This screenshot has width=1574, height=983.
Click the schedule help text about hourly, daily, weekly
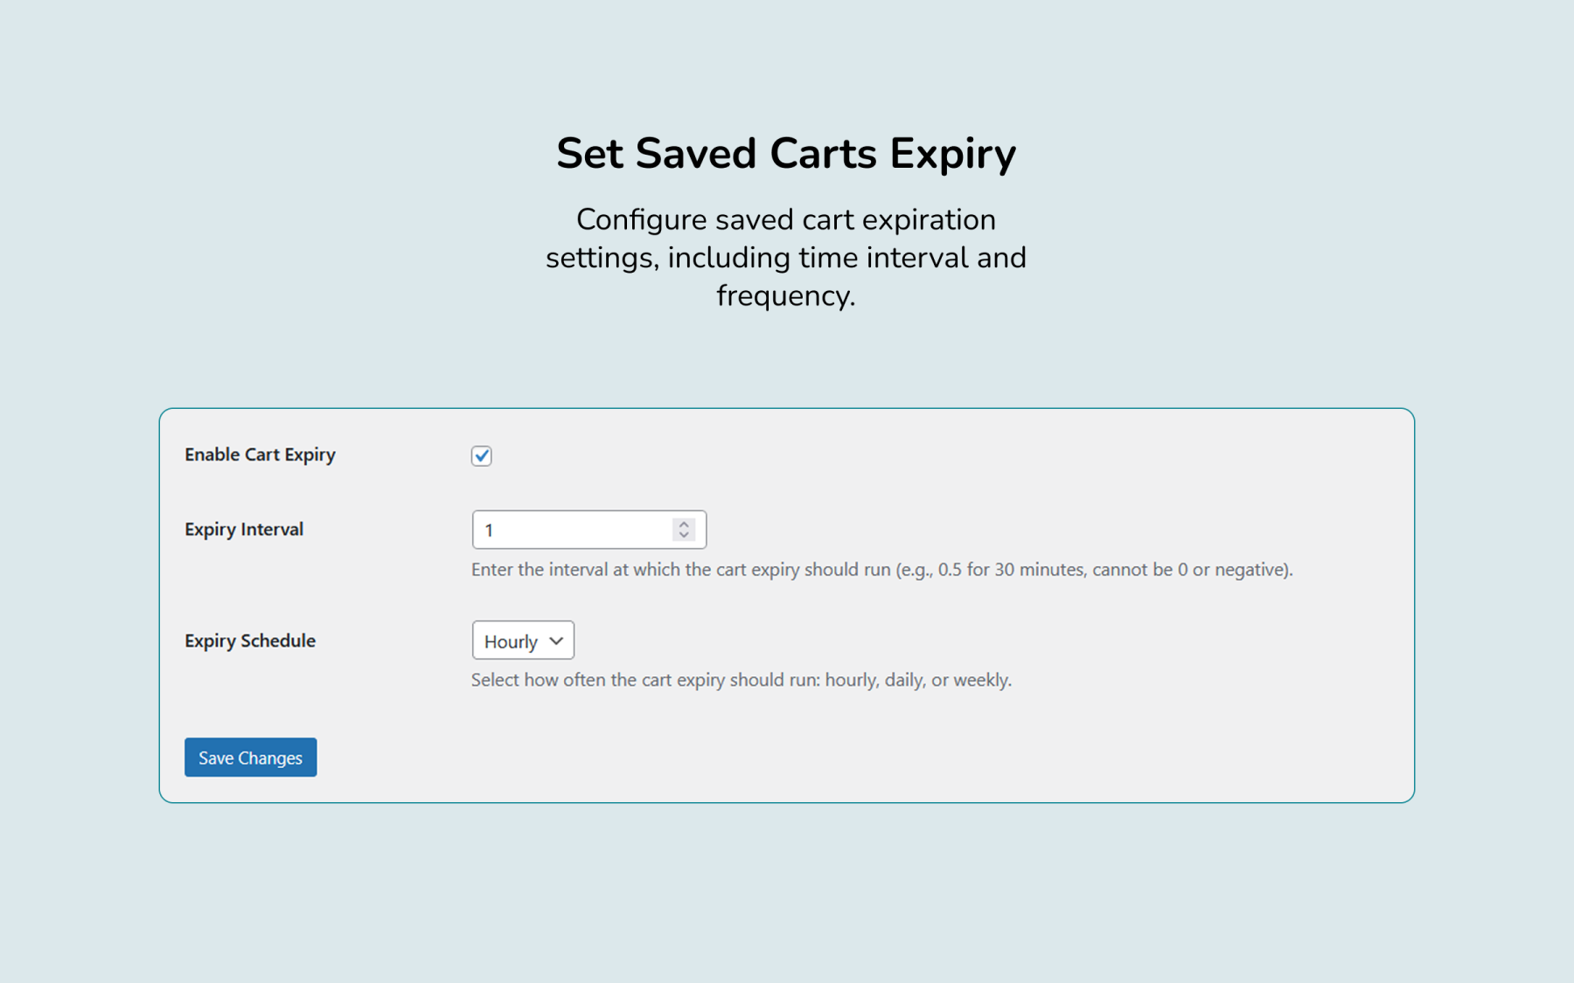coord(742,680)
